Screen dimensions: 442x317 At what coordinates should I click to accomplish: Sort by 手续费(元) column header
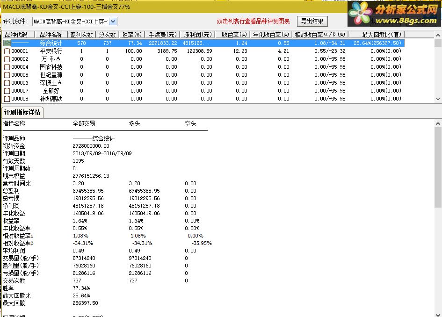162,35
